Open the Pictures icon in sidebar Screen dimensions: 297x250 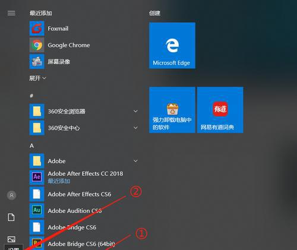pos(11,239)
